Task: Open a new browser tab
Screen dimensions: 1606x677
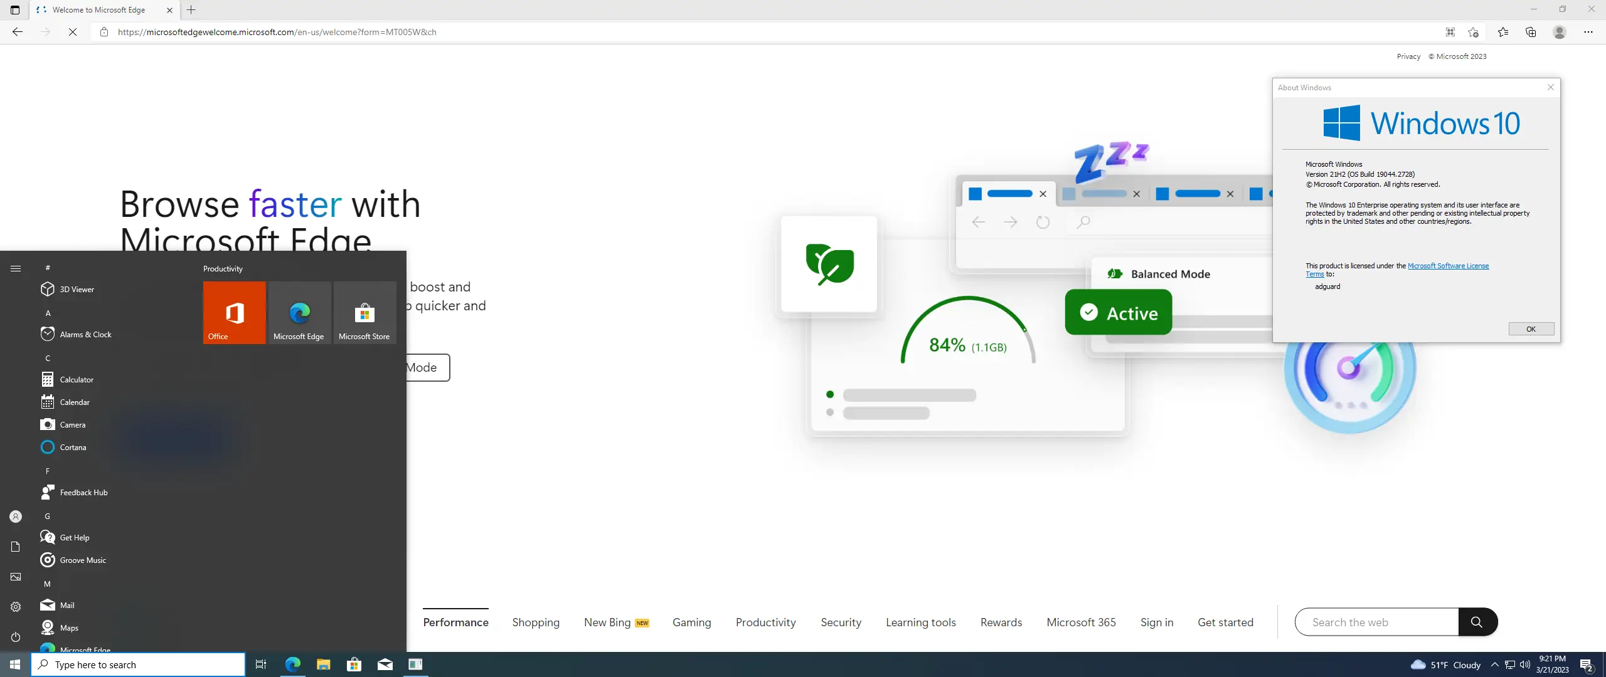Action: (191, 9)
